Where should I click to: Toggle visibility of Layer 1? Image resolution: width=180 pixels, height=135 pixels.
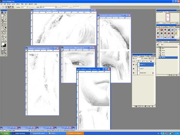[x=133, y=69]
